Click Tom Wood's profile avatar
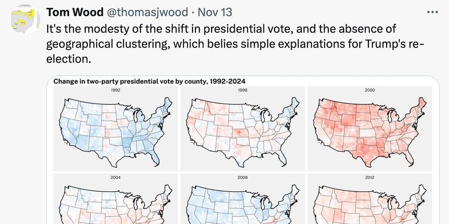Viewport: 449px width, 224px height. 25,20
